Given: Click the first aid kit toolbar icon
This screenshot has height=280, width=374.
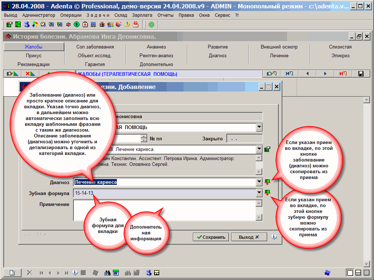Looking at the screenshot, I should 85,24.
